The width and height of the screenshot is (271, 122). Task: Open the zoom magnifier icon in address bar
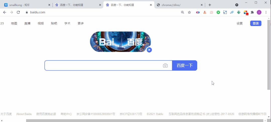(182, 12)
